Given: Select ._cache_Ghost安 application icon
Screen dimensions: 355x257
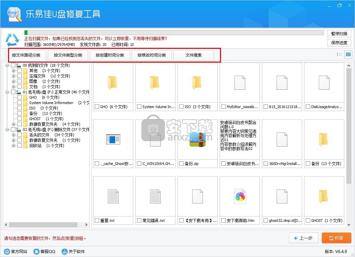Looking at the screenshot, I should pyautogui.click(x=113, y=139).
